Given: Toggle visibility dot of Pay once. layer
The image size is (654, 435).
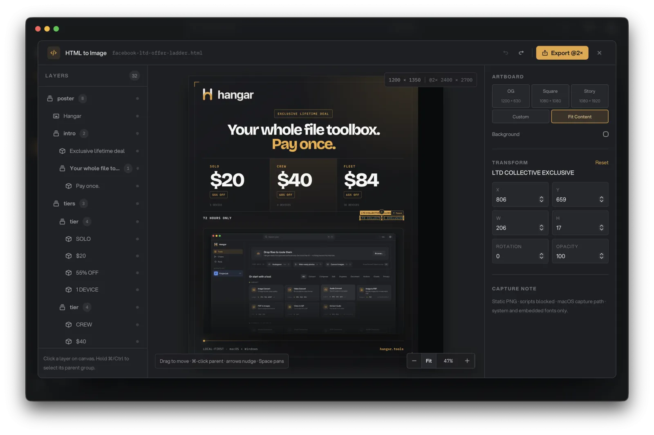Looking at the screenshot, I should (x=137, y=186).
